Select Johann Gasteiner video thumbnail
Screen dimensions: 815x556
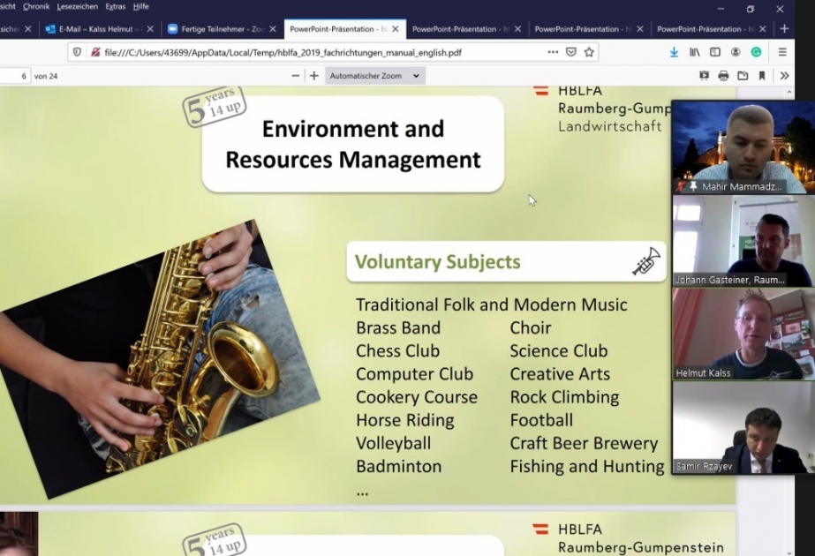coord(743,241)
